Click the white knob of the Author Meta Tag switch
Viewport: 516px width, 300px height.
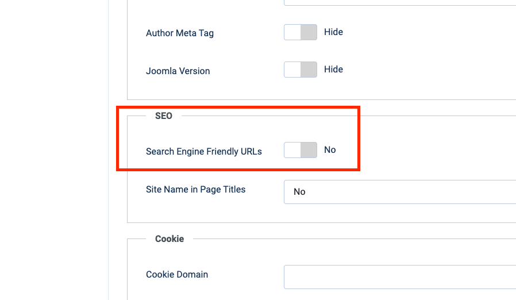point(293,32)
